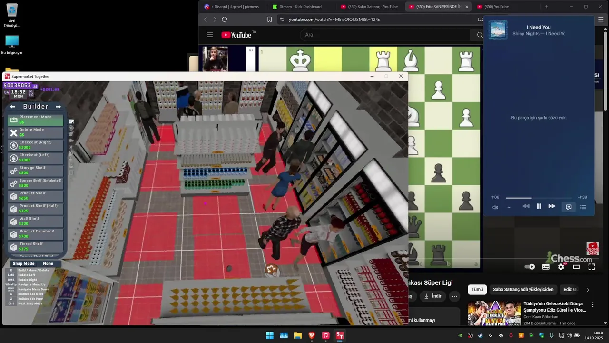This screenshot has height=343, width=609.
Task: Bookmark the page in browser
Action: click(x=269, y=20)
